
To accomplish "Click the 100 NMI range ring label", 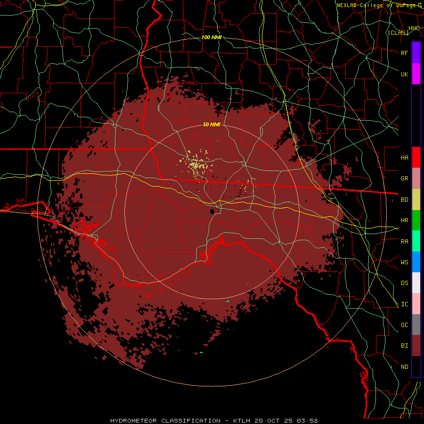I will (x=212, y=37).
